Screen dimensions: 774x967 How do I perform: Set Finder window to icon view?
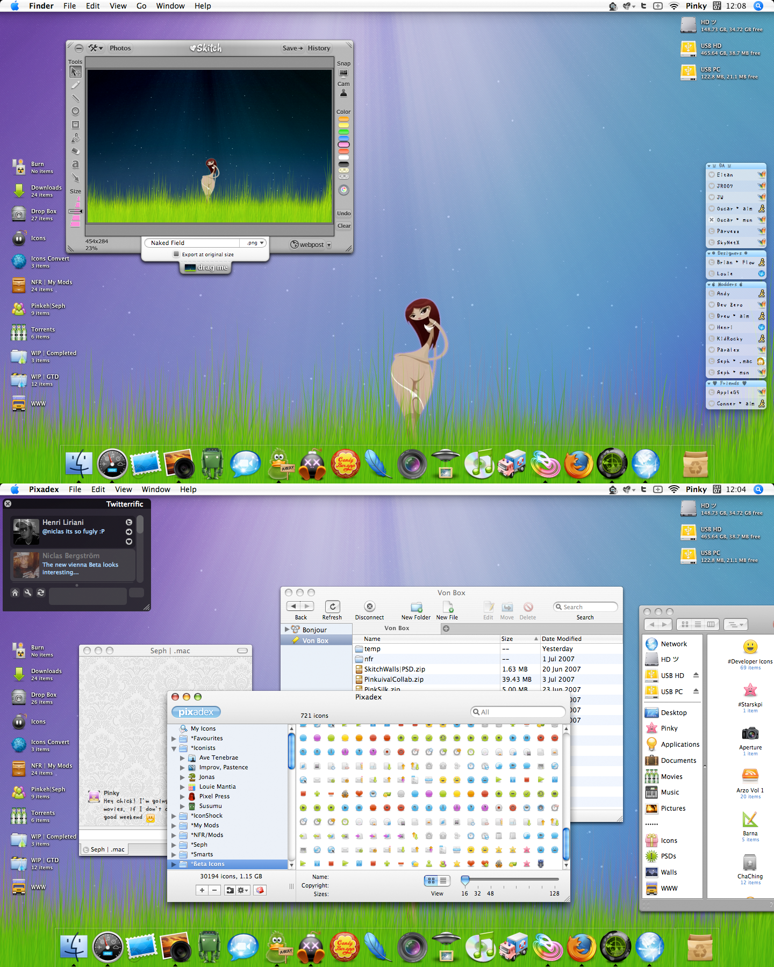(x=685, y=624)
